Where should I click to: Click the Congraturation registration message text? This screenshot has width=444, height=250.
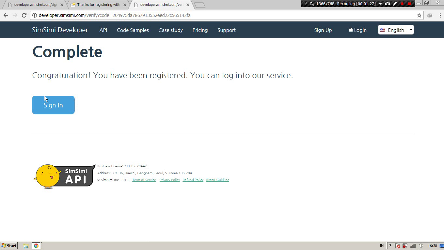click(163, 76)
